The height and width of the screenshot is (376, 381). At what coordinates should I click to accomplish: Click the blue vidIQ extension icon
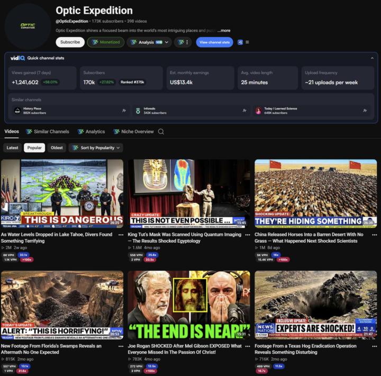(x=240, y=42)
